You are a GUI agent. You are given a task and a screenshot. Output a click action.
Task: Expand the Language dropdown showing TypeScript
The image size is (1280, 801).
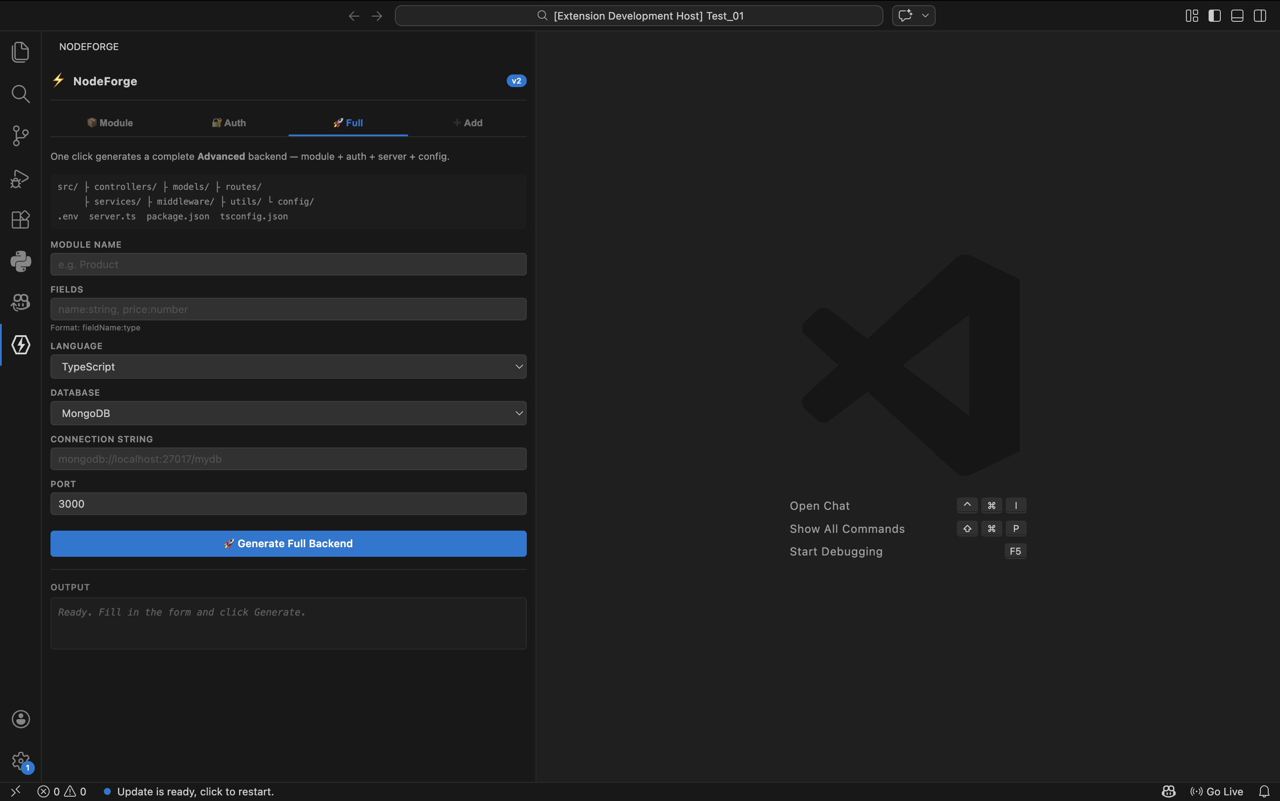288,367
